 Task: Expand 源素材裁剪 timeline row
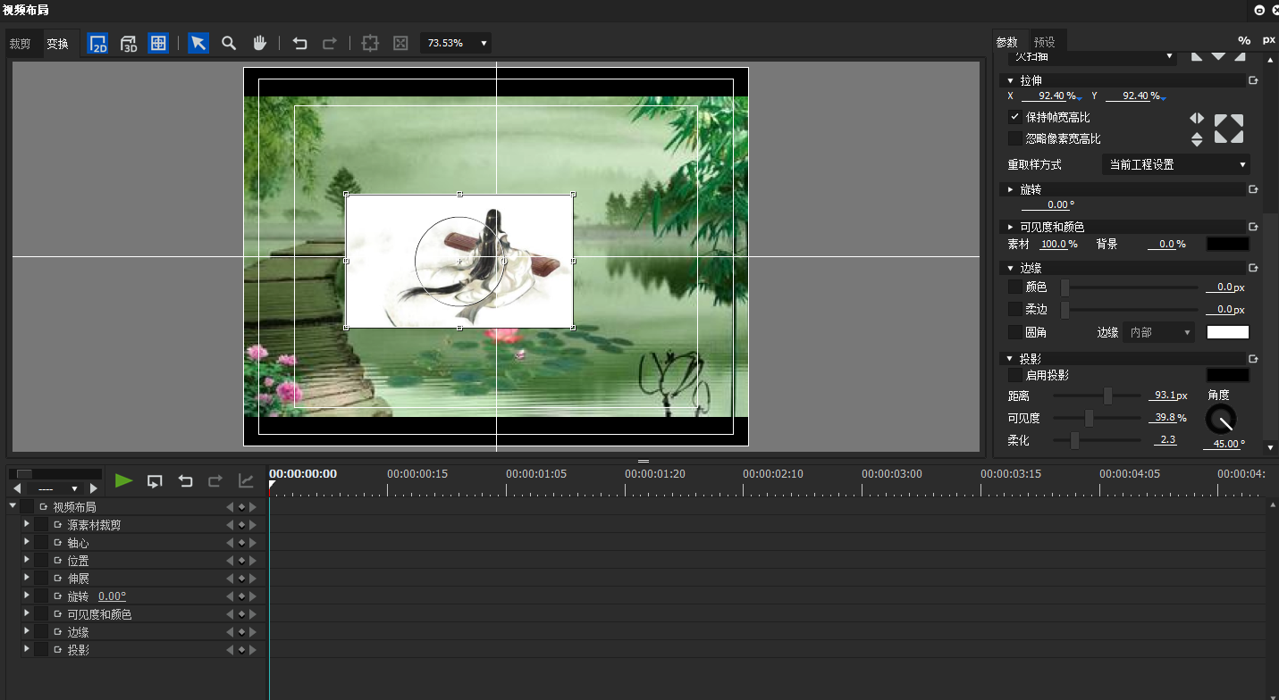(27, 524)
